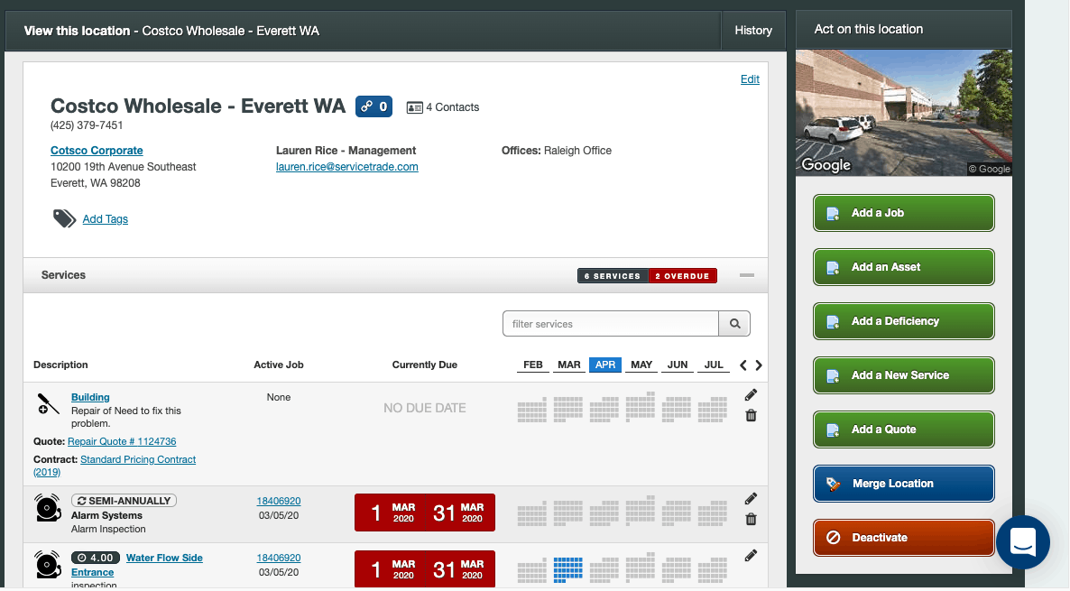The width and height of the screenshot is (1070, 591).
Task: Open the History tab
Action: coord(753,31)
